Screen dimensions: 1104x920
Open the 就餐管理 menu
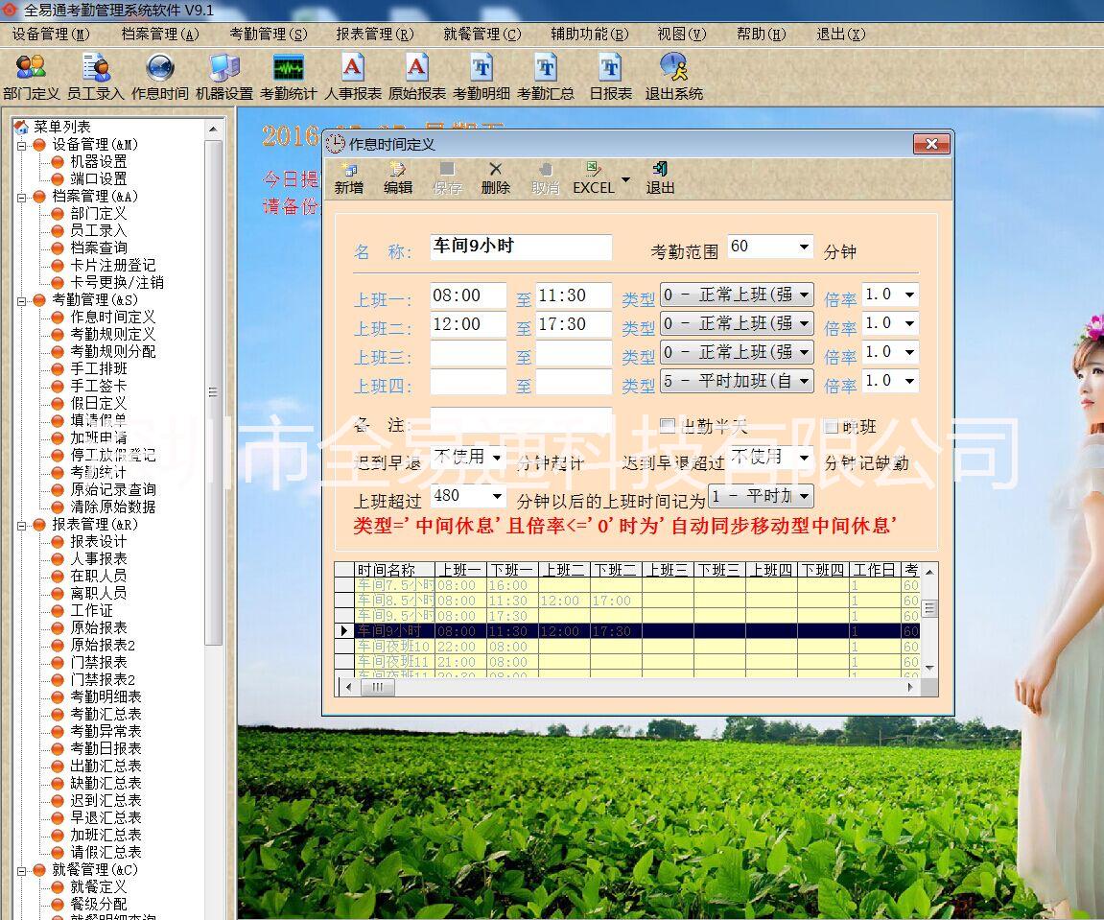pyautogui.click(x=482, y=34)
